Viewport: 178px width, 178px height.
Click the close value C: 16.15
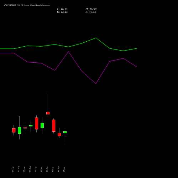(x=62, y=9)
